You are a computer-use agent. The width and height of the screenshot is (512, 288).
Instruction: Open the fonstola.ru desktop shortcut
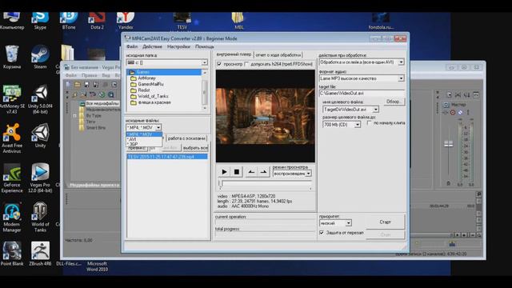(x=381, y=21)
